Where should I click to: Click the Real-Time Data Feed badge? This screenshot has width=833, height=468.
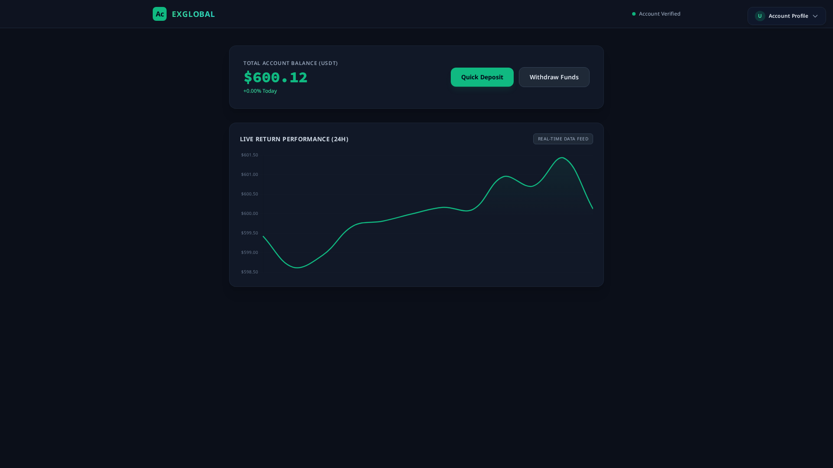pyautogui.click(x=563, y=139)
